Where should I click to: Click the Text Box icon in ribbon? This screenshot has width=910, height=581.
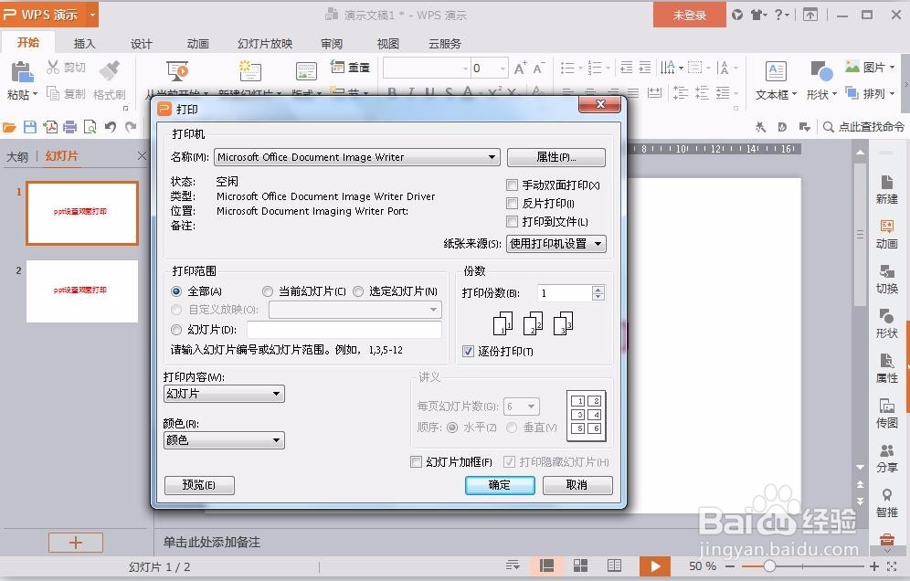pyautogui.click(x=776, y=72)
